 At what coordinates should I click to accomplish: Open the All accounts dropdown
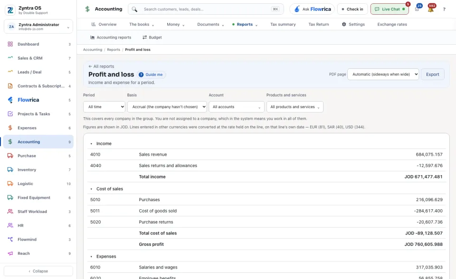point(237,107)
